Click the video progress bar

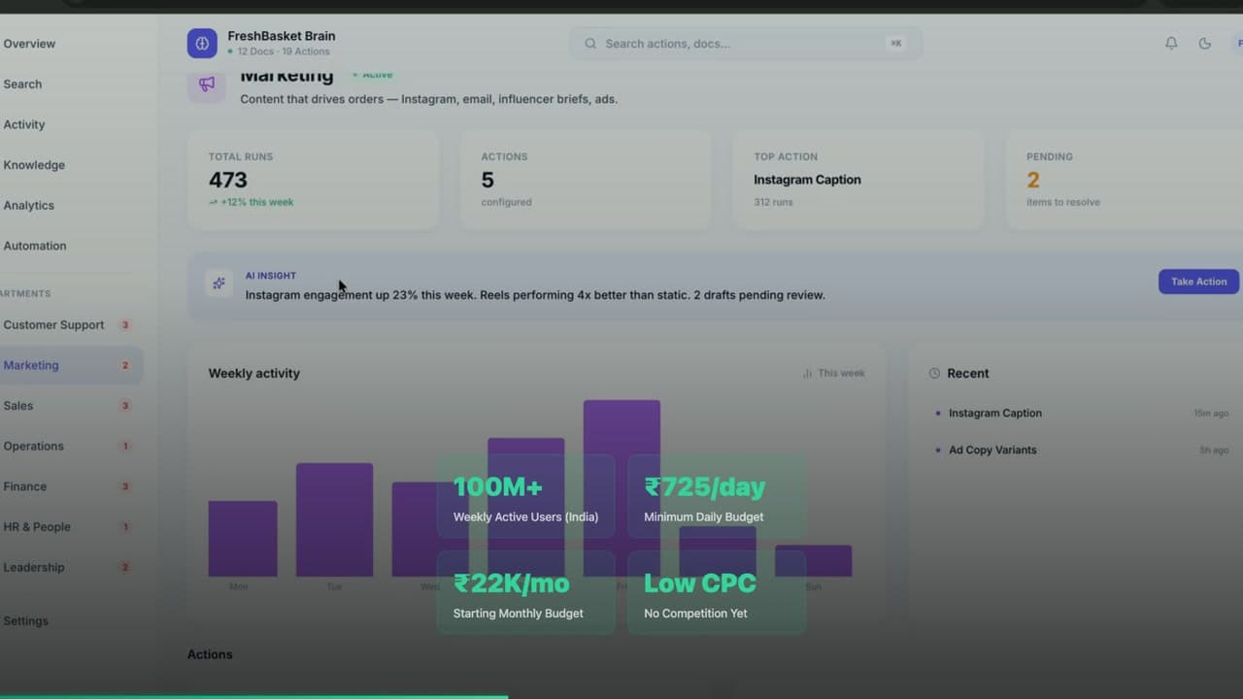pyautogui.click(x=621, y=696)
